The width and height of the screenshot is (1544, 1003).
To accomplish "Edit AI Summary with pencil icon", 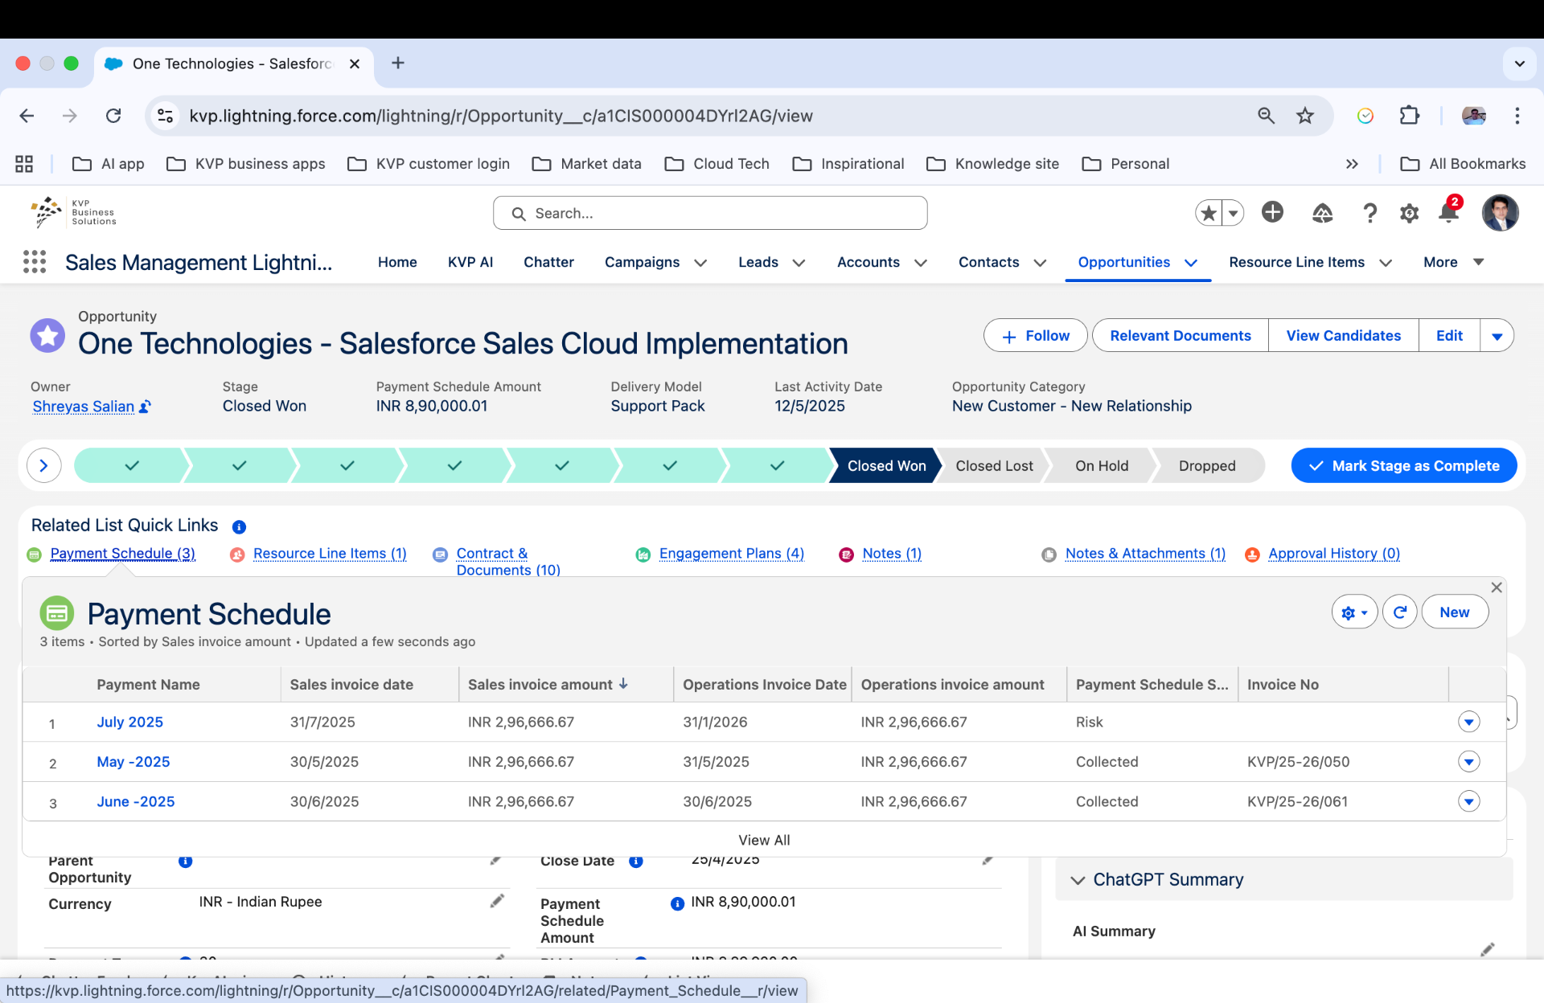I will [x=1487, y=950].
